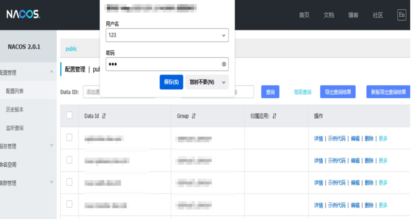Switch language with the En icon
The width and height of the screenshot is (413, 219).
coord(401,15)
